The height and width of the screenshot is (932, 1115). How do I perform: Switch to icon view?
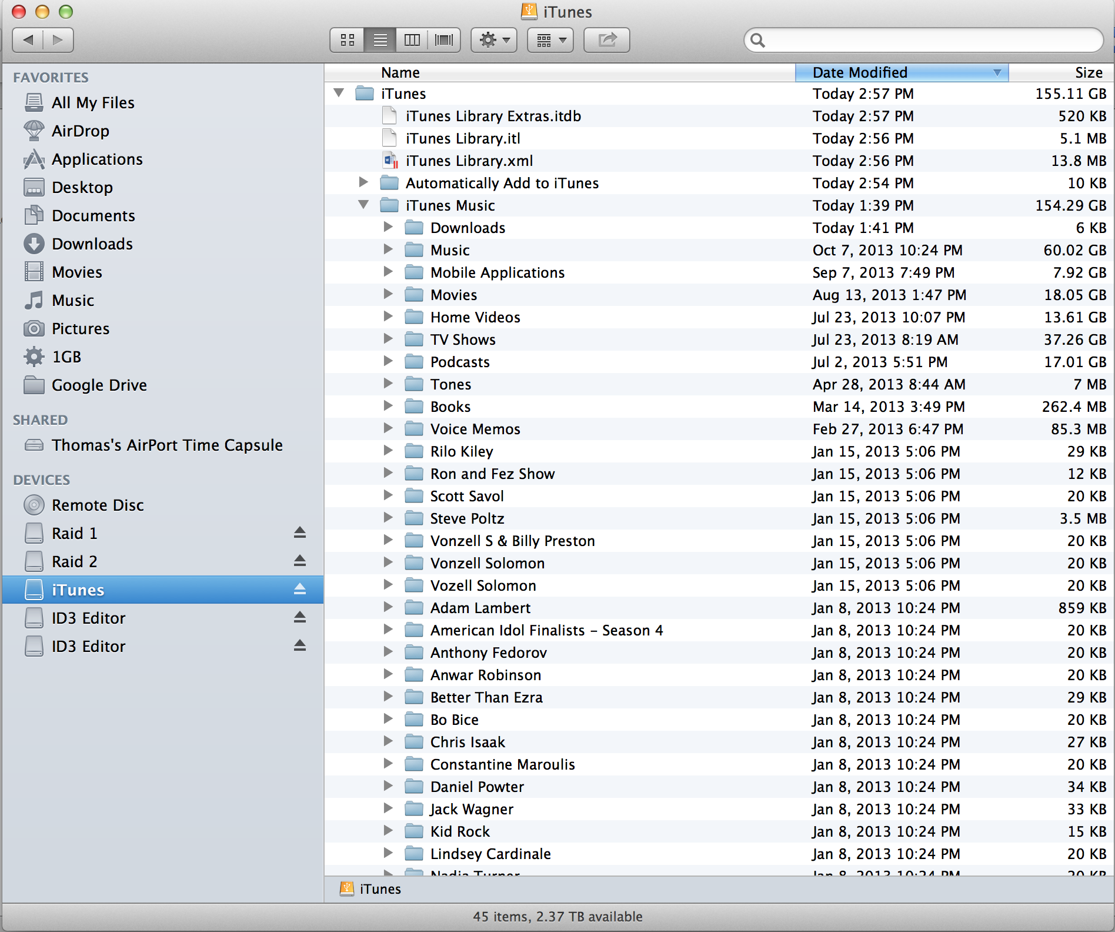pos(348,40)
